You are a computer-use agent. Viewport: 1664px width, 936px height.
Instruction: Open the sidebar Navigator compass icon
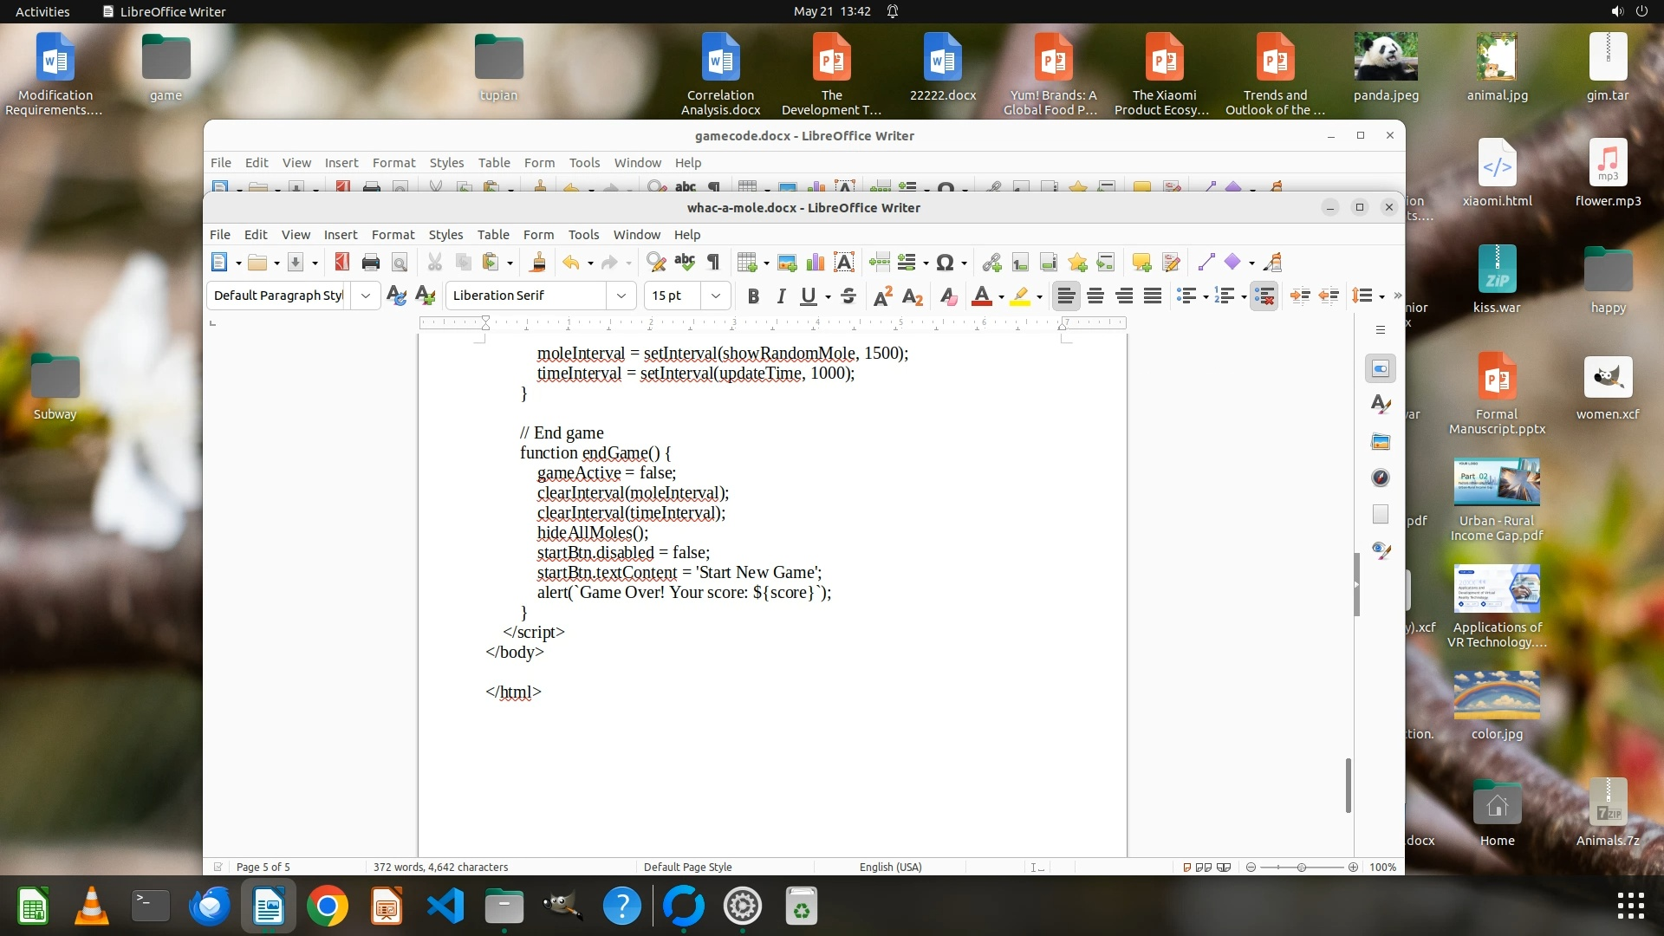coord(1381,478)
